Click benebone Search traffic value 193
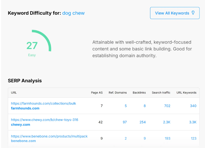Screen dimensions: 205x148 pyautogui.click(x=167, y=138)
